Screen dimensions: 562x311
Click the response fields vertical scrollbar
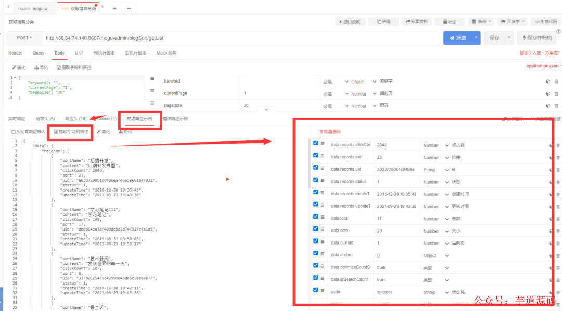click(309, 163)
